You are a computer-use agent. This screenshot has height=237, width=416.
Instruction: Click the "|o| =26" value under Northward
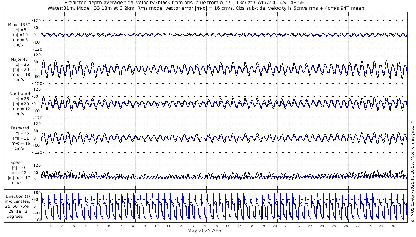point(21,99)
